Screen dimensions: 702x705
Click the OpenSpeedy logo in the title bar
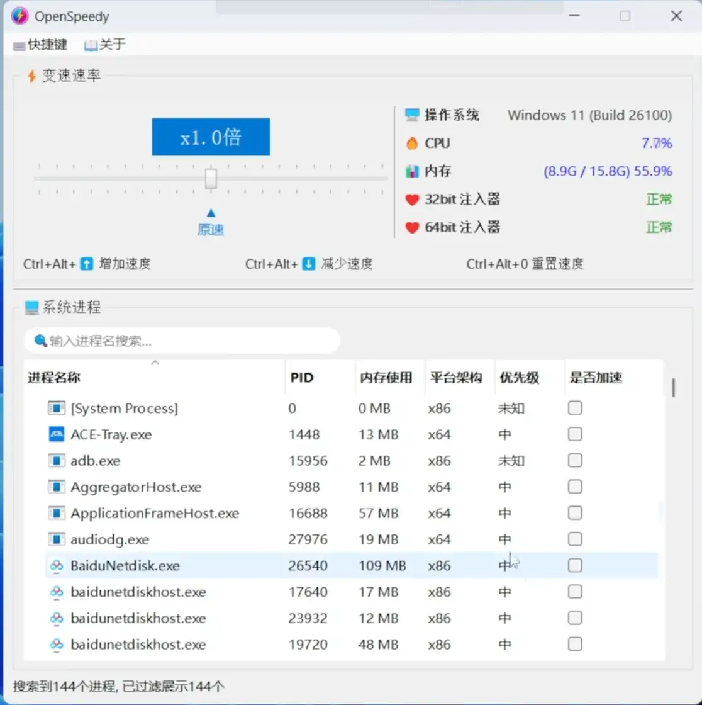click(x=19, y=16)
